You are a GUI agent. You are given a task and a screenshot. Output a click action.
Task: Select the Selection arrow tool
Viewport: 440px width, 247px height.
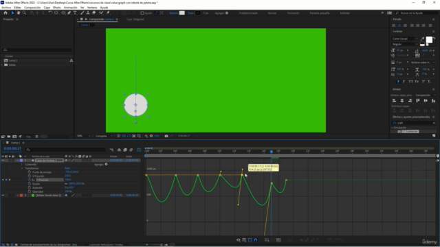pos(12,13)
